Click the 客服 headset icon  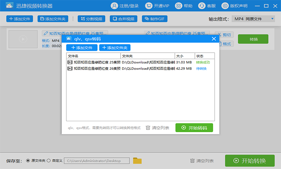tap(202, 6)
